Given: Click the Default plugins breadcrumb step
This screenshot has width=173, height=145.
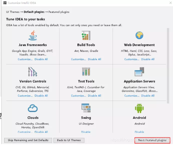Looking at the screenshot, I should (34, 12).
